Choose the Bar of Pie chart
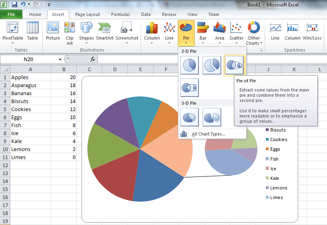Image resolution: width=327 pixels, height=225 pixels. 189,88
